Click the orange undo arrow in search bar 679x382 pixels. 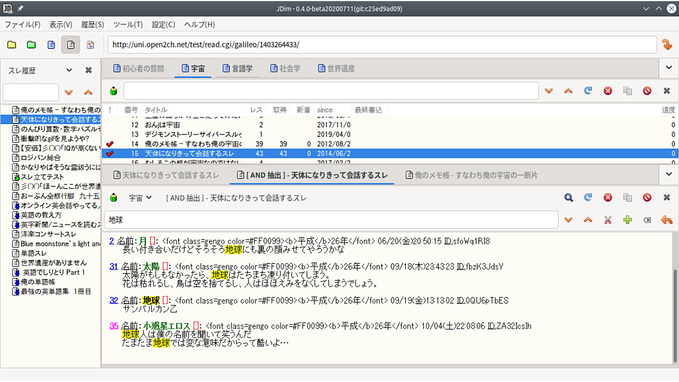click(x=666, y=220)
